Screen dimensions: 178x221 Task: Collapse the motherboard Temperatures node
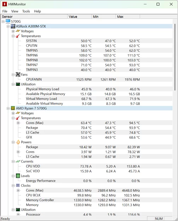click(x=13, y=36)
